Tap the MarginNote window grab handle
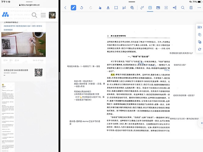Screen dimensions: 203x152 pyautogui.click(x=132, y=2)
